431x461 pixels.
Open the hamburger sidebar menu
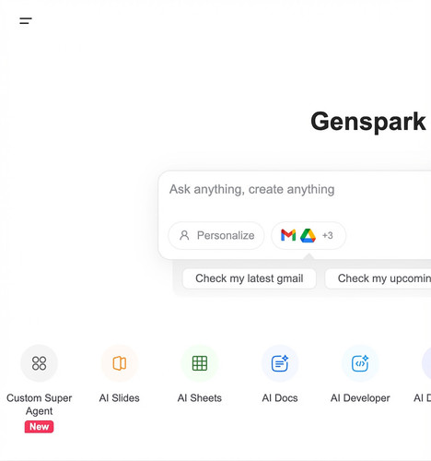(x=26, y=21)
